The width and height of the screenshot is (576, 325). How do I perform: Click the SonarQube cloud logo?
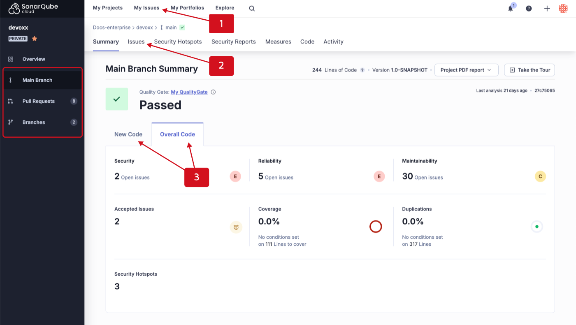(x=33, y=8)
